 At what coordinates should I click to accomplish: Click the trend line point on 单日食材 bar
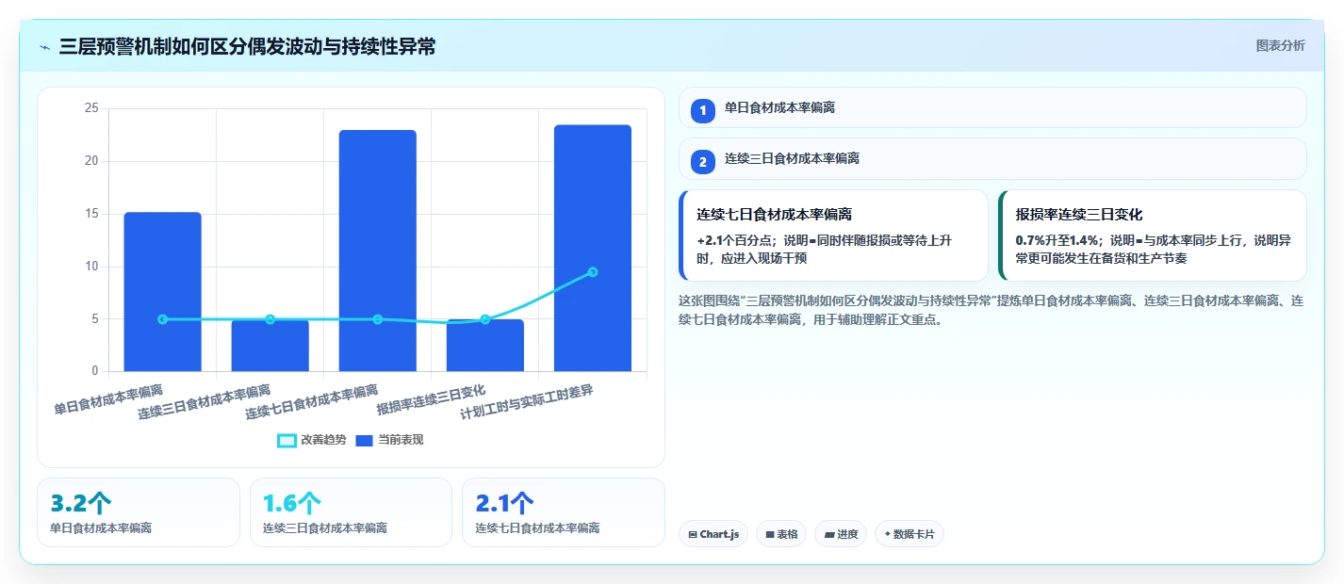click(x=162, y=319)
